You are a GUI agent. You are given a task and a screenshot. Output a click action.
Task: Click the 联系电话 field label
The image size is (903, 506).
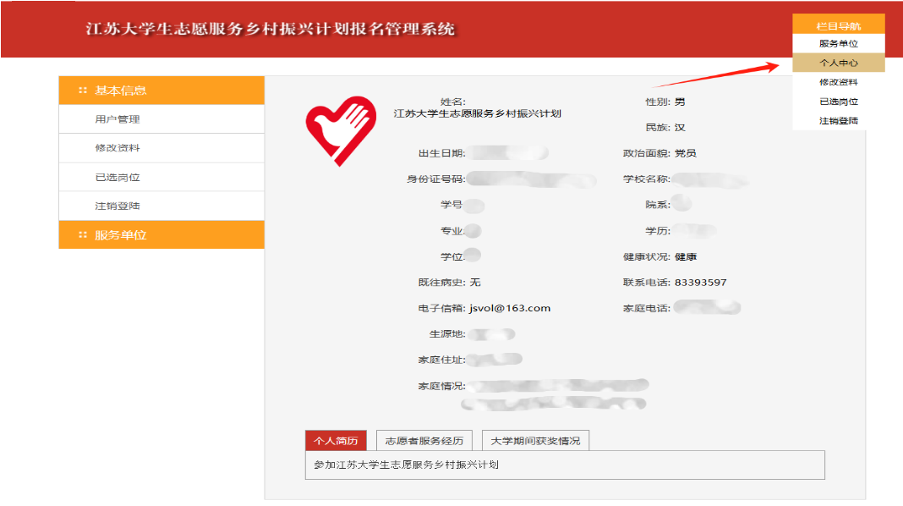pos(646,283)
